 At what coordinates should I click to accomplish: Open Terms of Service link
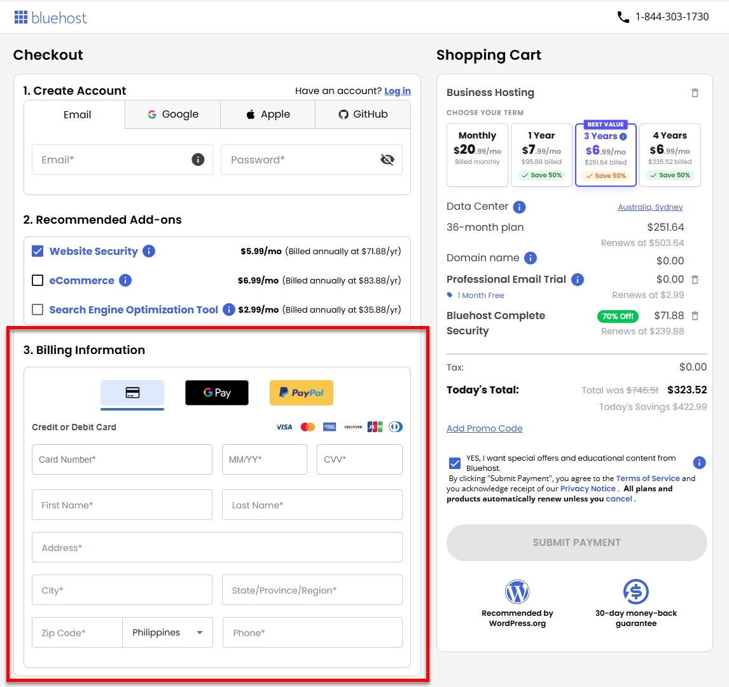coord(648,479)
